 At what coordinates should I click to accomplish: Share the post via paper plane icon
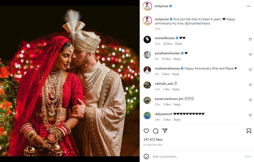[165, 131]
